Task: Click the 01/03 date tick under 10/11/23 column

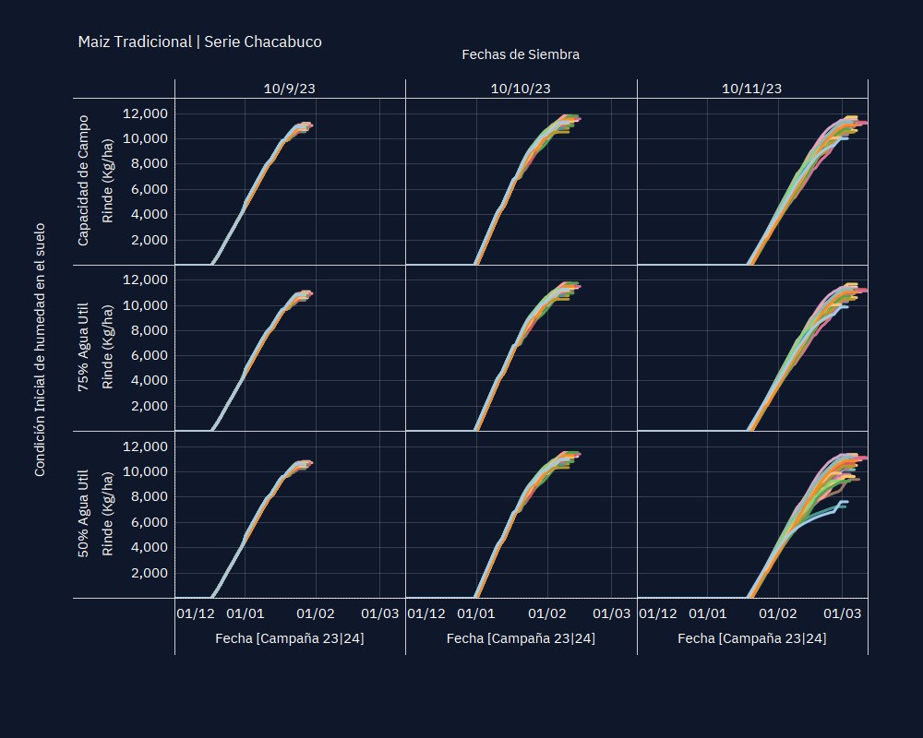Action: 843,613
